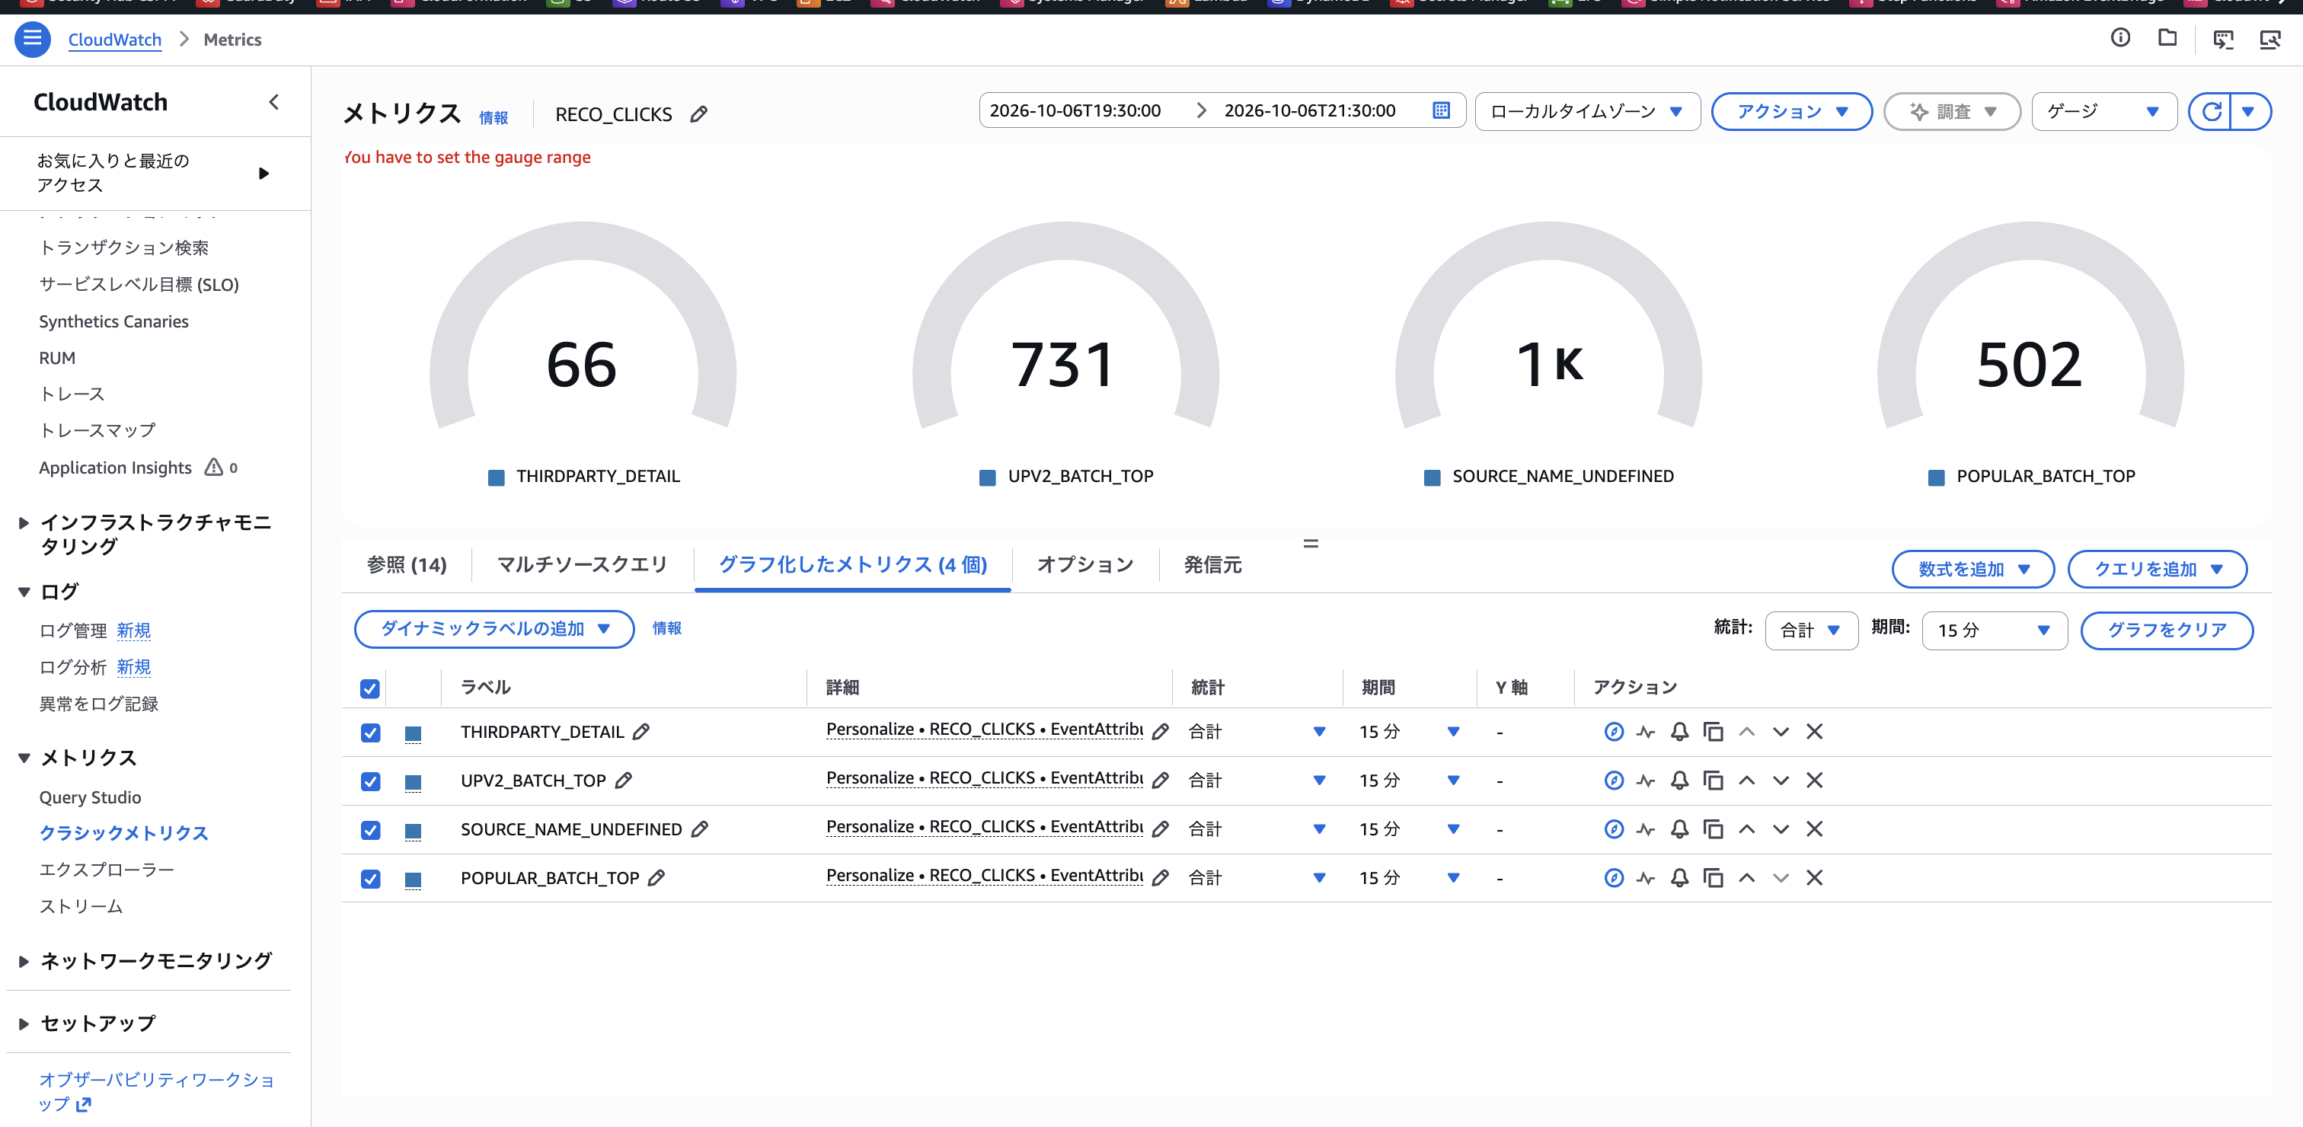Switch to the オプション tab
The height and width of the screenshot is (1127, 2303).
click(1084, 565)
